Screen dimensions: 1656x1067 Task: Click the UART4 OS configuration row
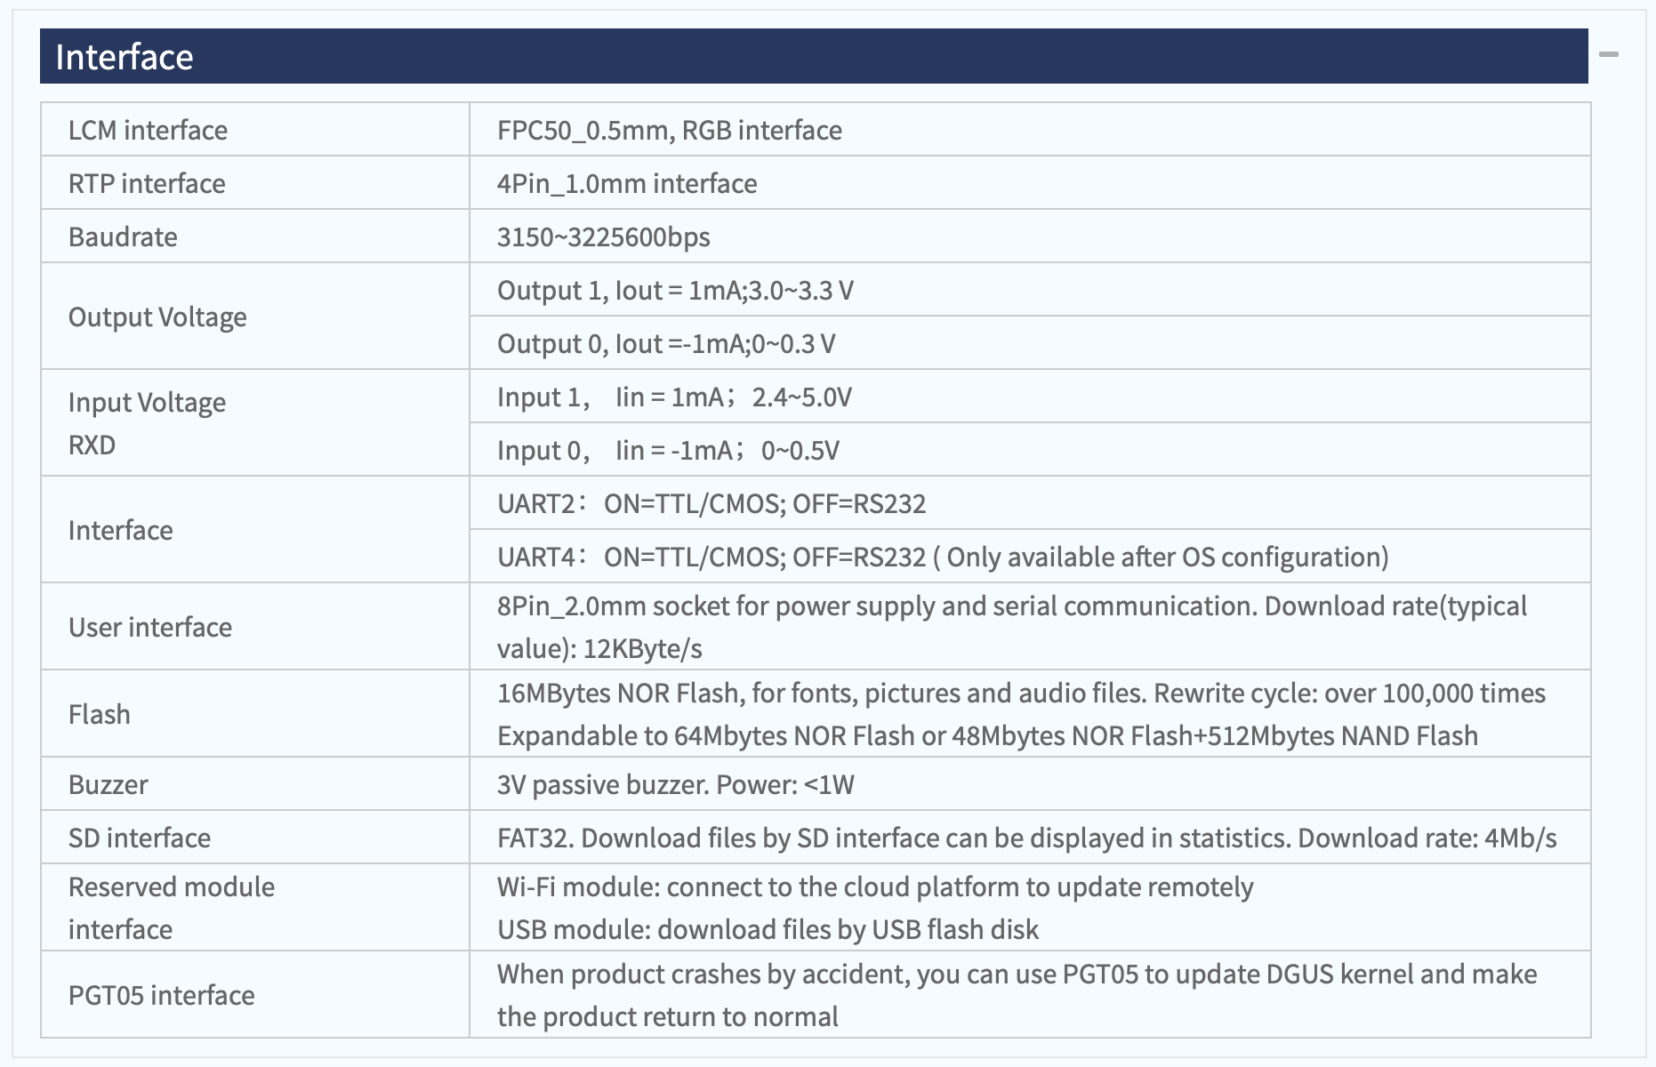(1030, 557)
